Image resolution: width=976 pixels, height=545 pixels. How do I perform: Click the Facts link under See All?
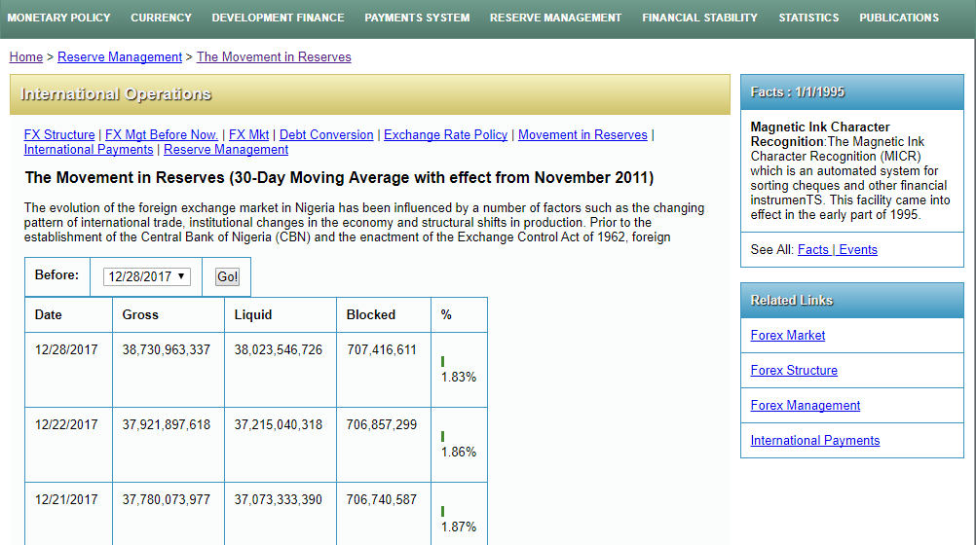[x=813, y=250]
